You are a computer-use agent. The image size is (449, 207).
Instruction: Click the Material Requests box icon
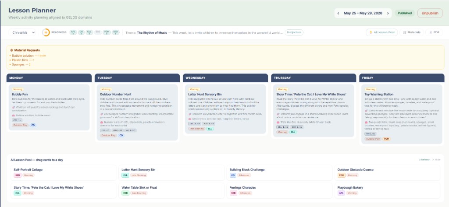(x=12, y=50)
